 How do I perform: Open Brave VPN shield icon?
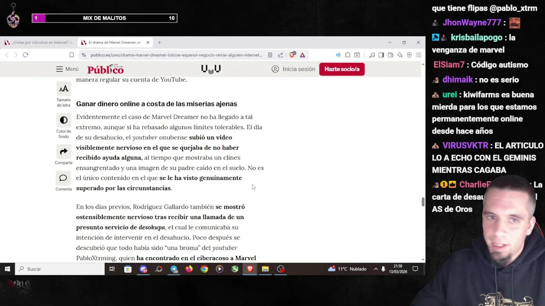pyautogui.click(x=409, y=55)
